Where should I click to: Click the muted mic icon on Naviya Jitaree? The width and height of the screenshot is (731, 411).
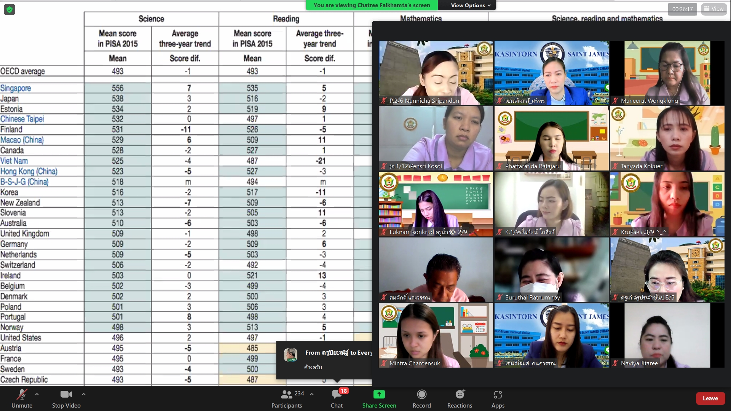click(x=615, y=363)
